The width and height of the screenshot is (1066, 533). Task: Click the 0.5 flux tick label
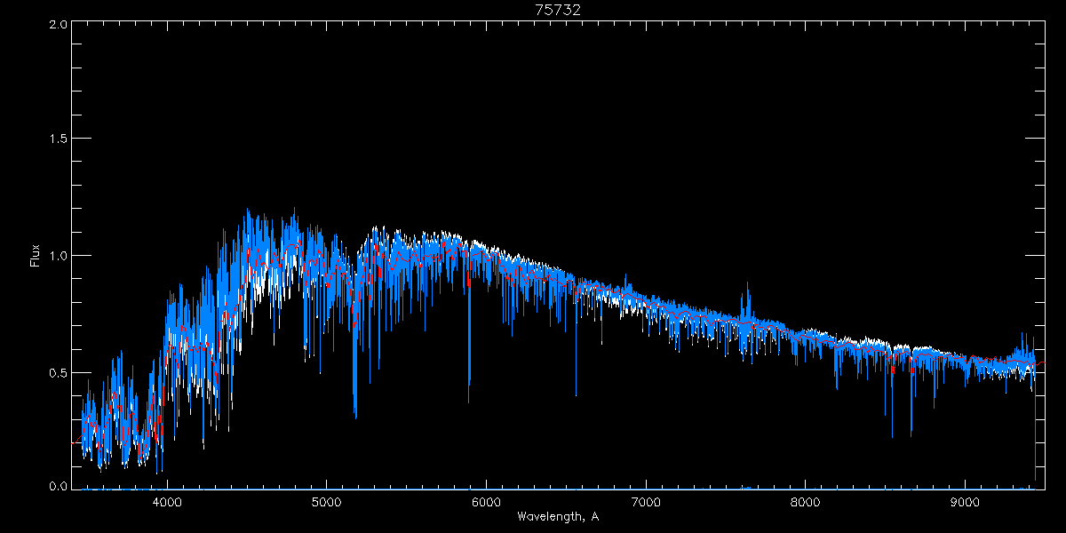(58, 372)
